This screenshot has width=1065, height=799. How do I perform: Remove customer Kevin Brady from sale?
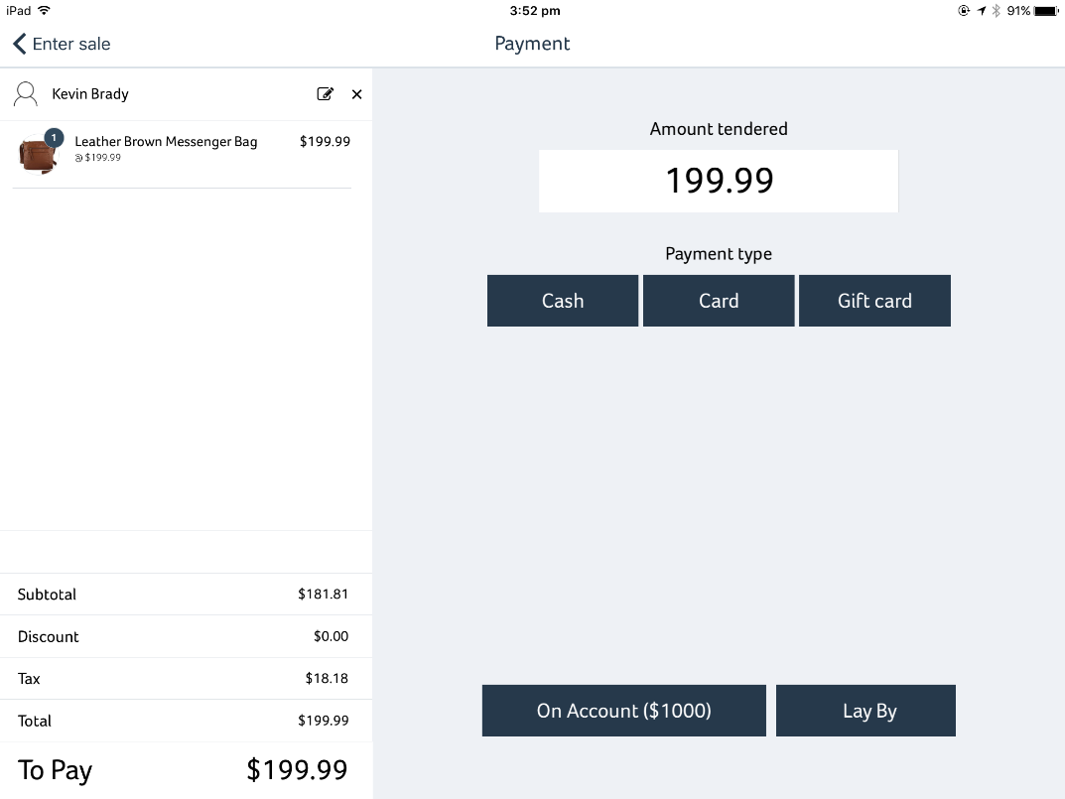(x=356, y=94)
